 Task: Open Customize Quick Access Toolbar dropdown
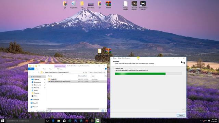click(x=38, y=66)
